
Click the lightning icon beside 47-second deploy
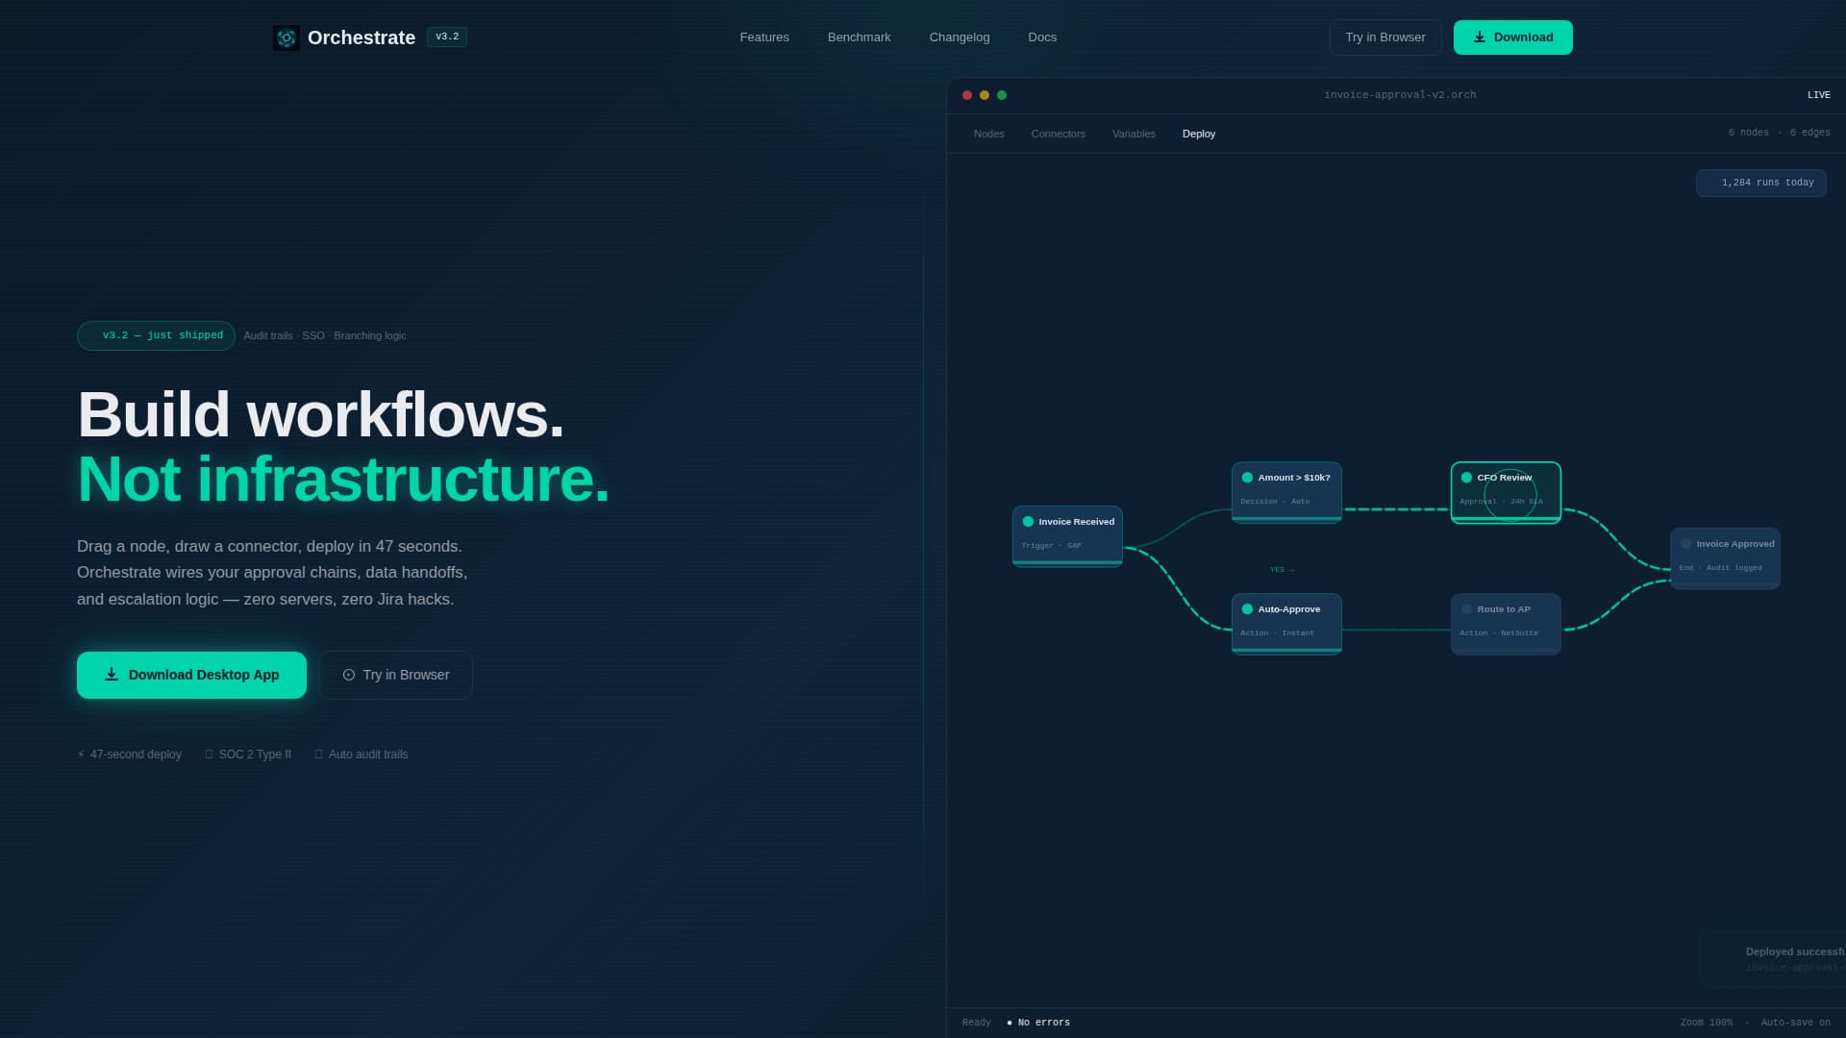[x=81, y=754]
